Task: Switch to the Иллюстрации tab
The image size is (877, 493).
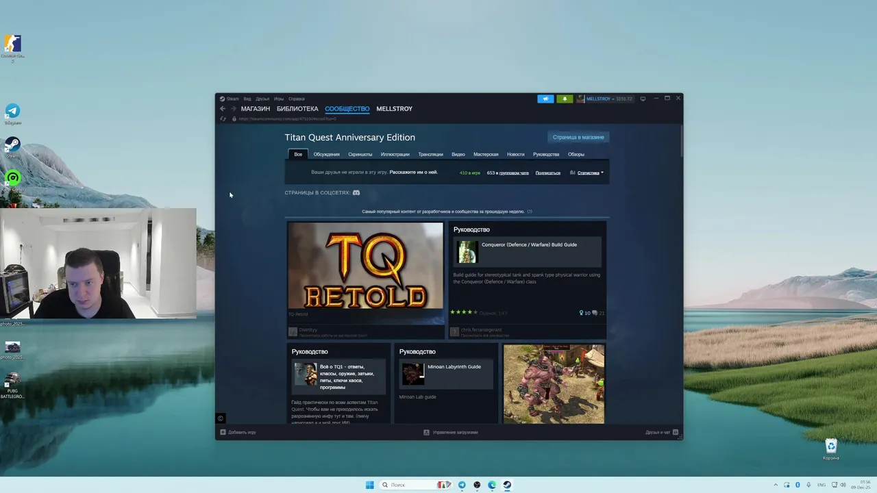Action: 395,154
